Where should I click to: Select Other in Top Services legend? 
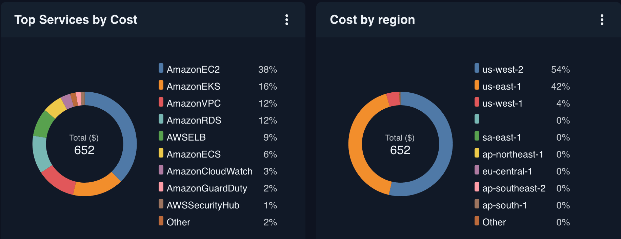click(x=178, y=222)
